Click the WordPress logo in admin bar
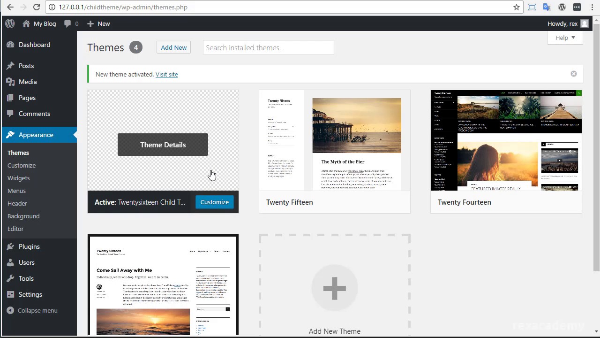 [10, 23]
